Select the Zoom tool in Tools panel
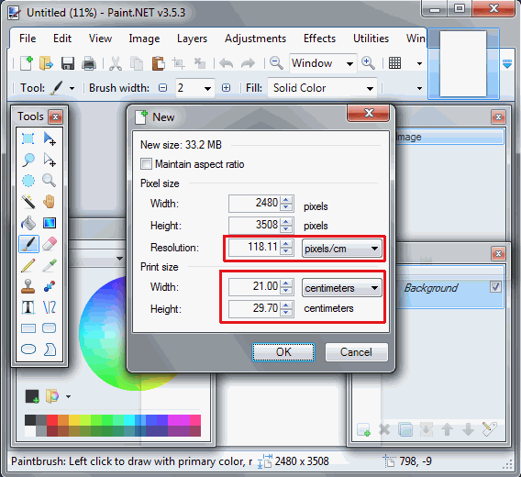Image resolution: width=521 pixels, height=477 pixels. (49, 181)
